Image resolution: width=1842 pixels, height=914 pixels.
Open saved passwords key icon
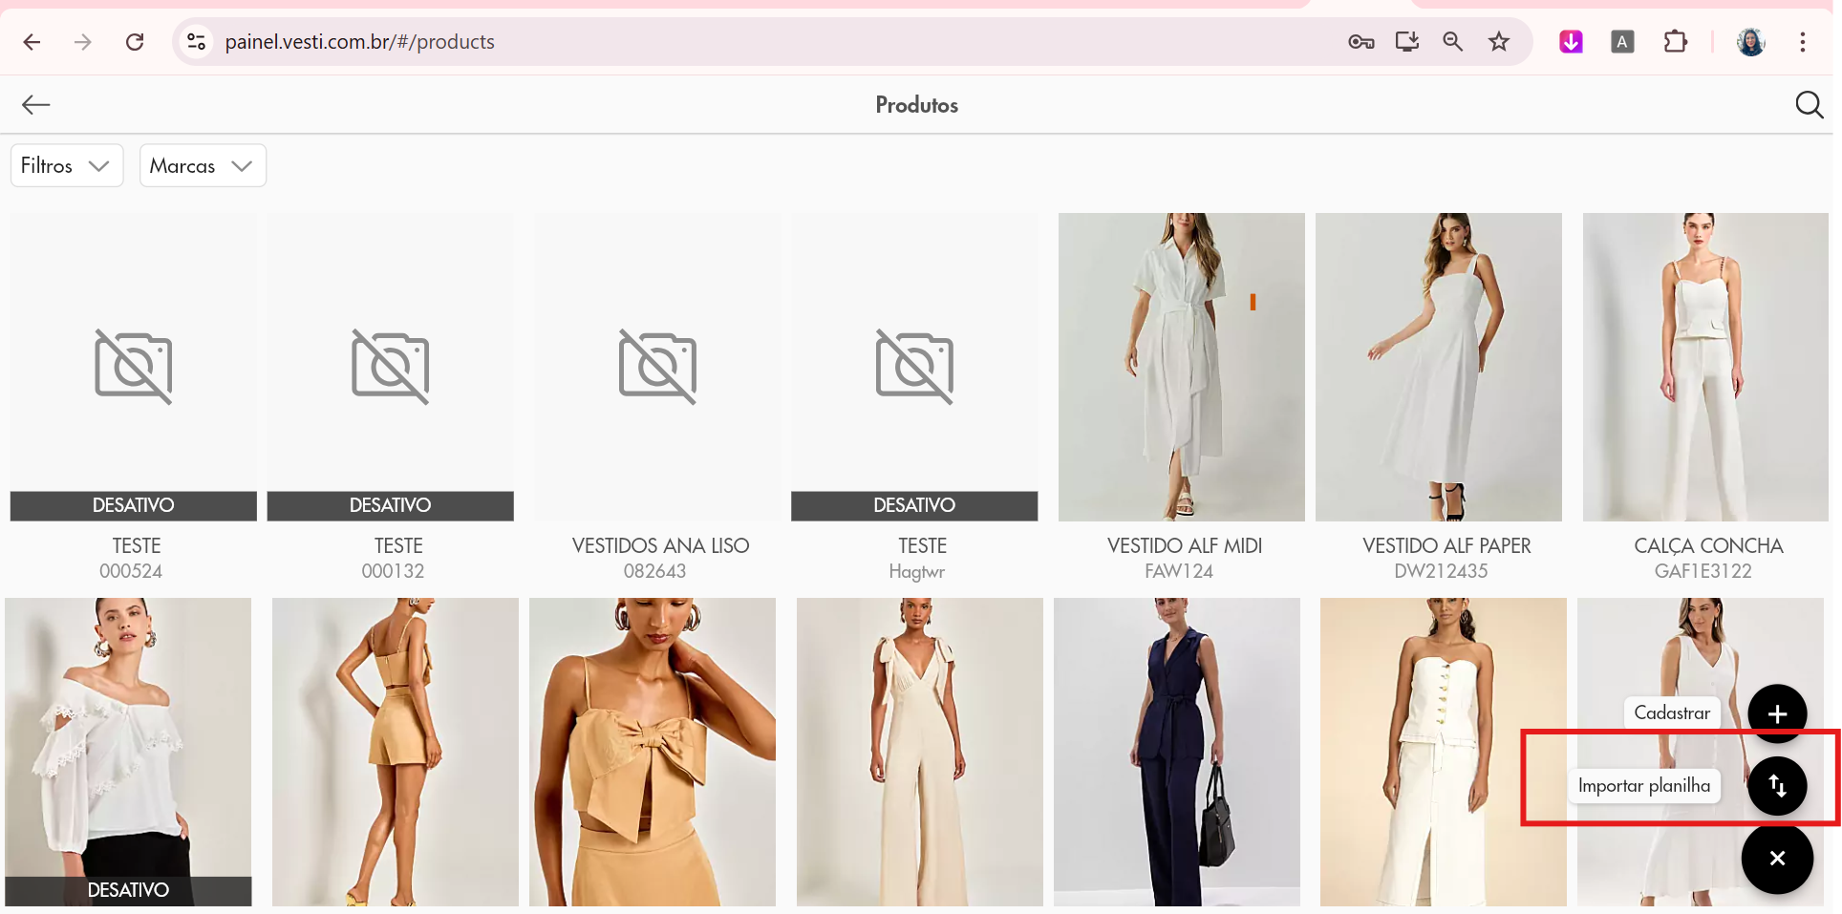(x=1361, y=42)
